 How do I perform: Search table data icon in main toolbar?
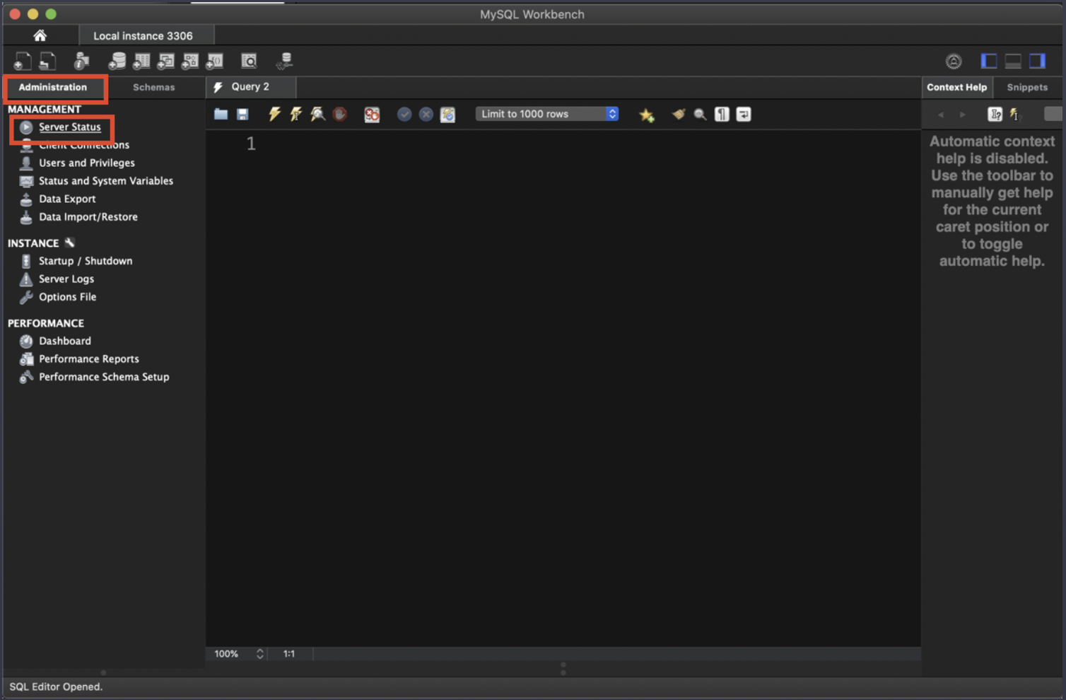(x=249, y=62)
